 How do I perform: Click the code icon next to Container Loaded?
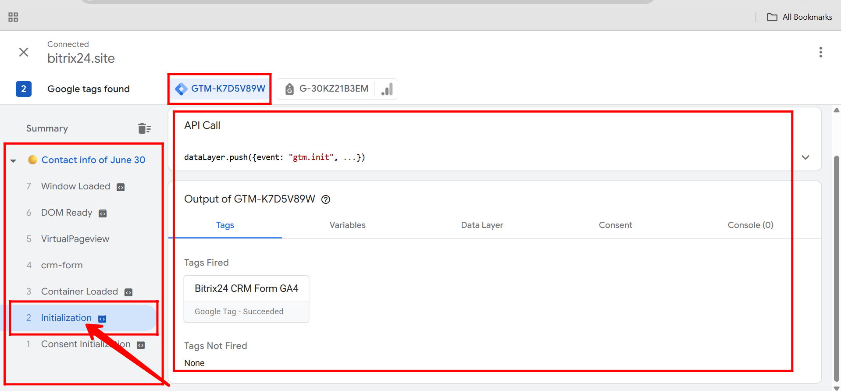[x=128, y=292]
